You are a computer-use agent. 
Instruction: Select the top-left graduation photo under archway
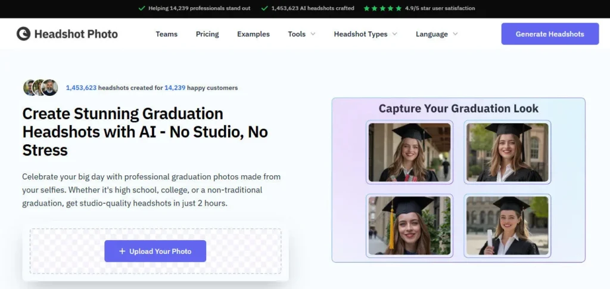(409, 152)
